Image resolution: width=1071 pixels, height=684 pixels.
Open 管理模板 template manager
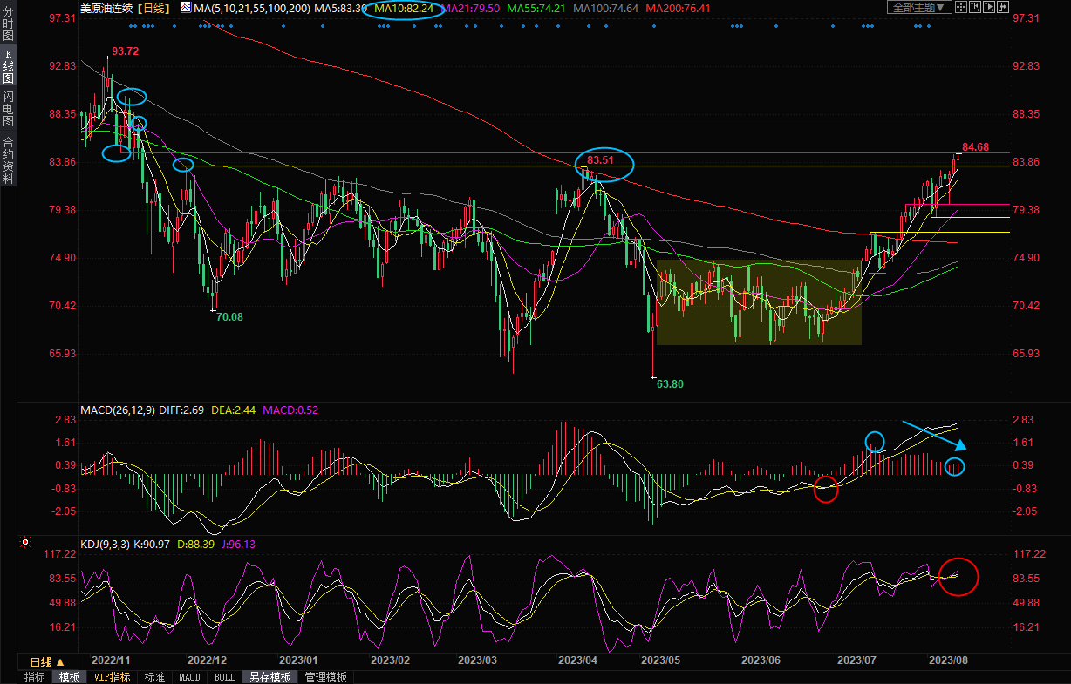click(x=325, y=677)
